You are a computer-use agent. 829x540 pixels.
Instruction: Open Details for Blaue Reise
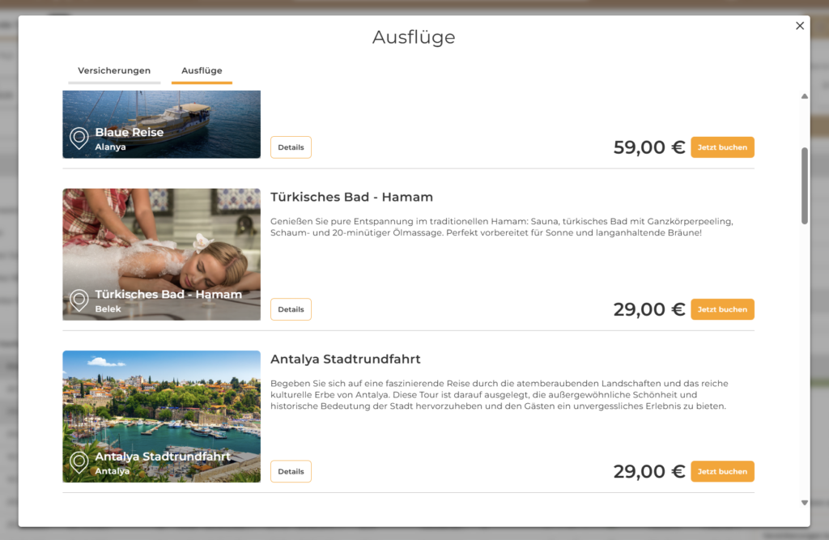pyautogui.click(x=291, y=147)
